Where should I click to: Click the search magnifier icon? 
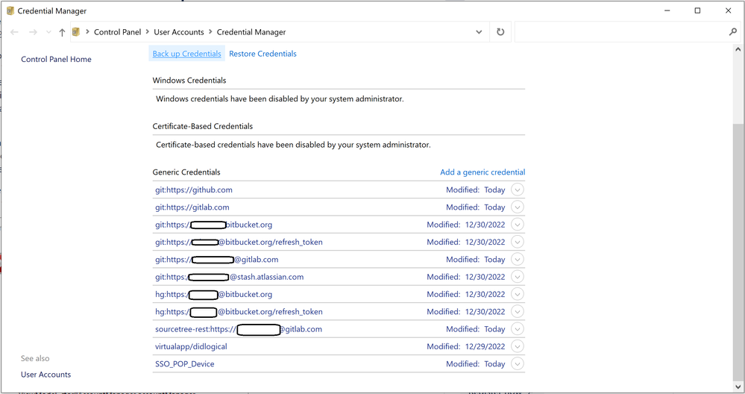(732, 32)
